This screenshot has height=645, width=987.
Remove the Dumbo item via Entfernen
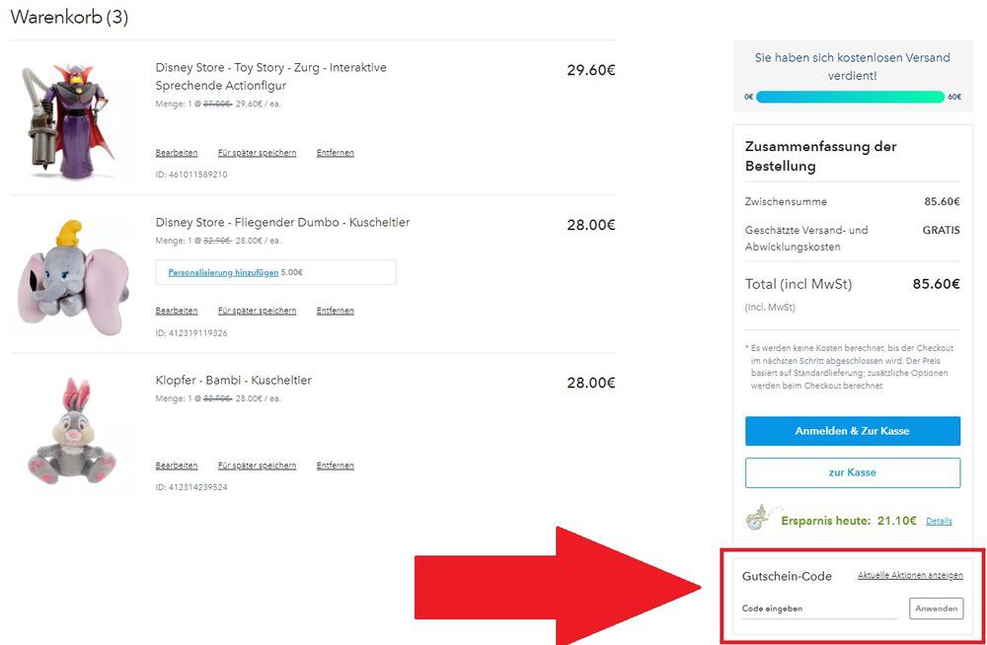(335, 311)
